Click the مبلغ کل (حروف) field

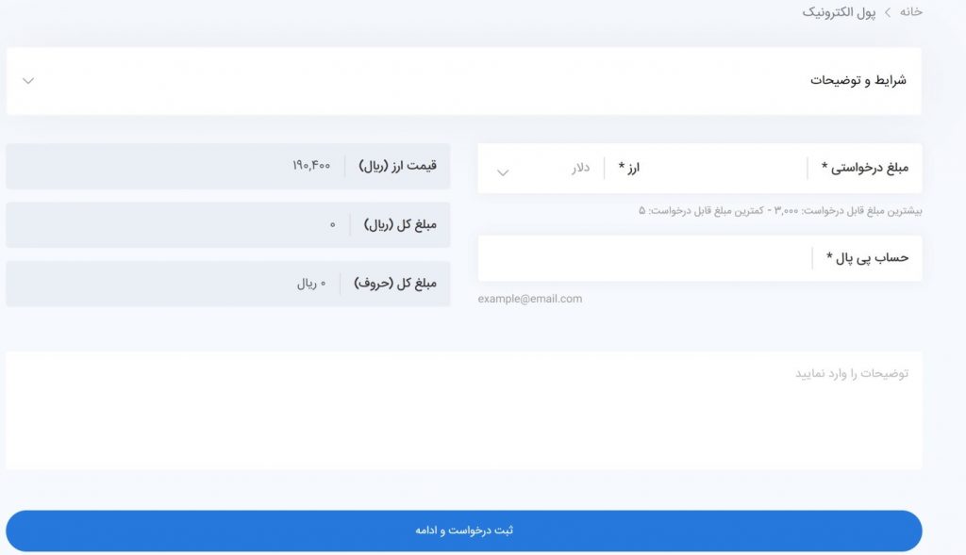pos(228,284)
